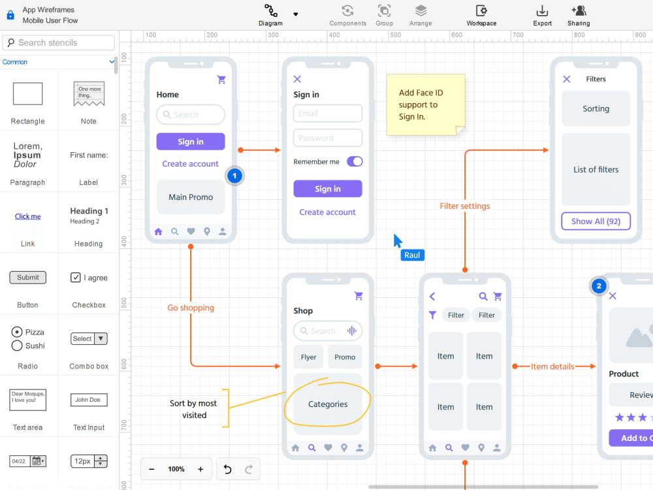The image size is (653, 490).
Task: Click the 100% zoom level
Action: 176,469
